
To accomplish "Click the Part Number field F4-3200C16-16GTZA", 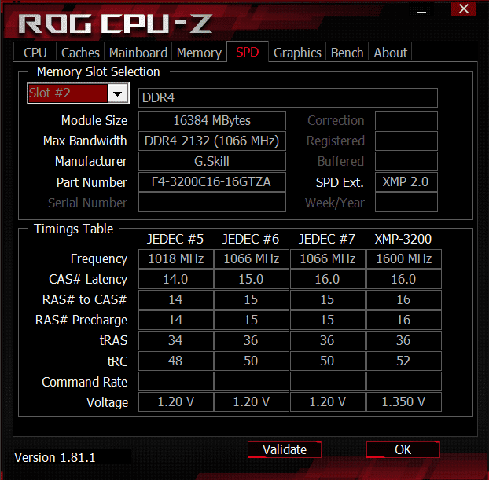I will click(x=212, y=182).
